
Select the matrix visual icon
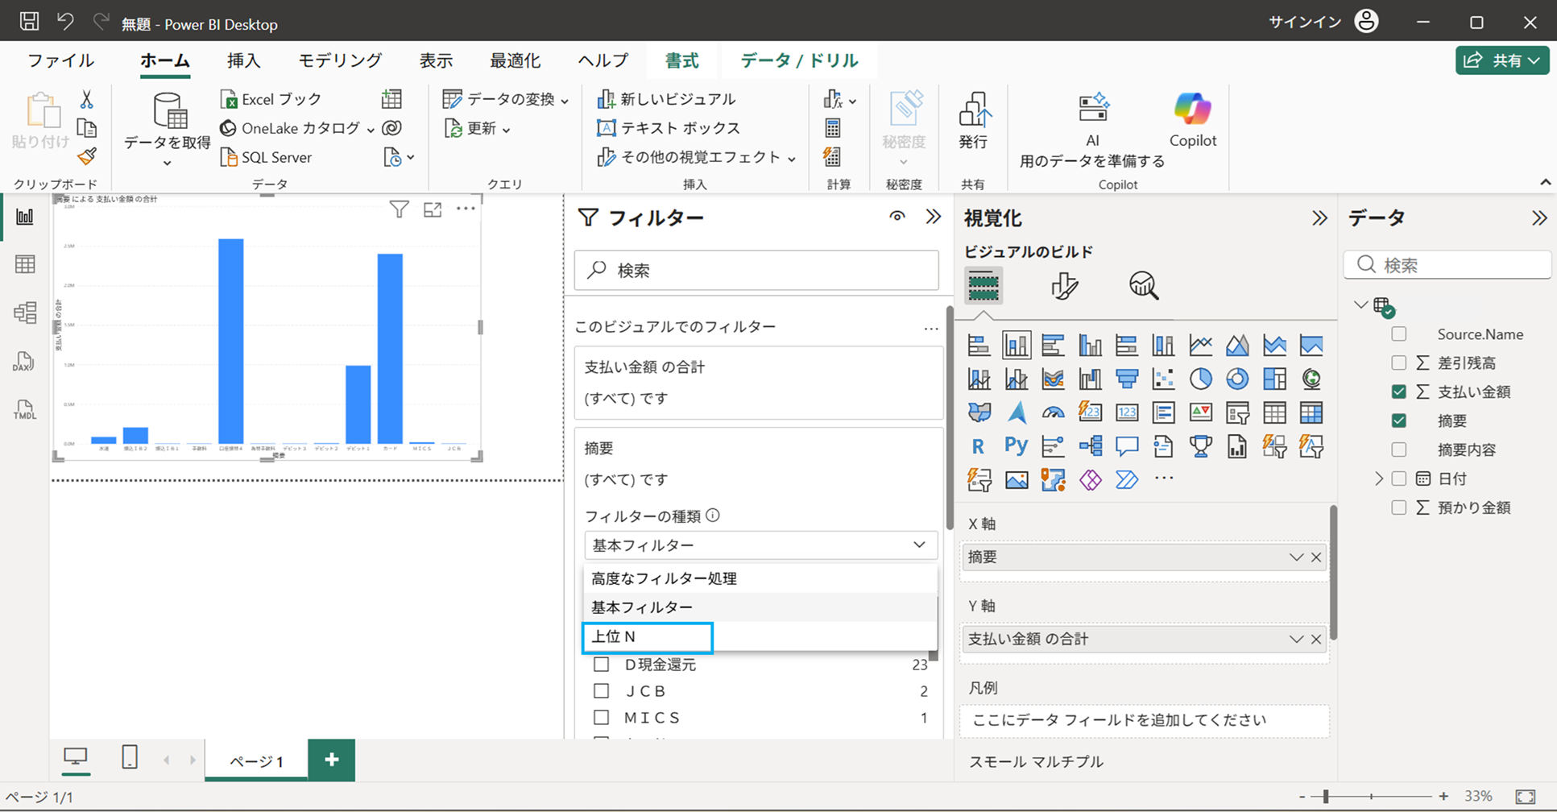1311,412
